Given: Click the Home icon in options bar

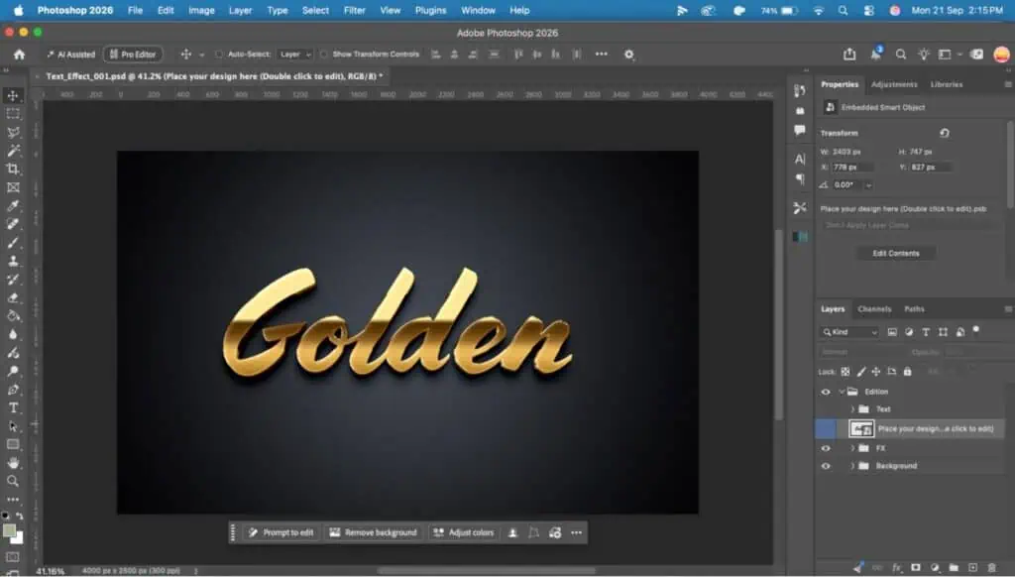Looking at the screenshot, I should 20,55.
